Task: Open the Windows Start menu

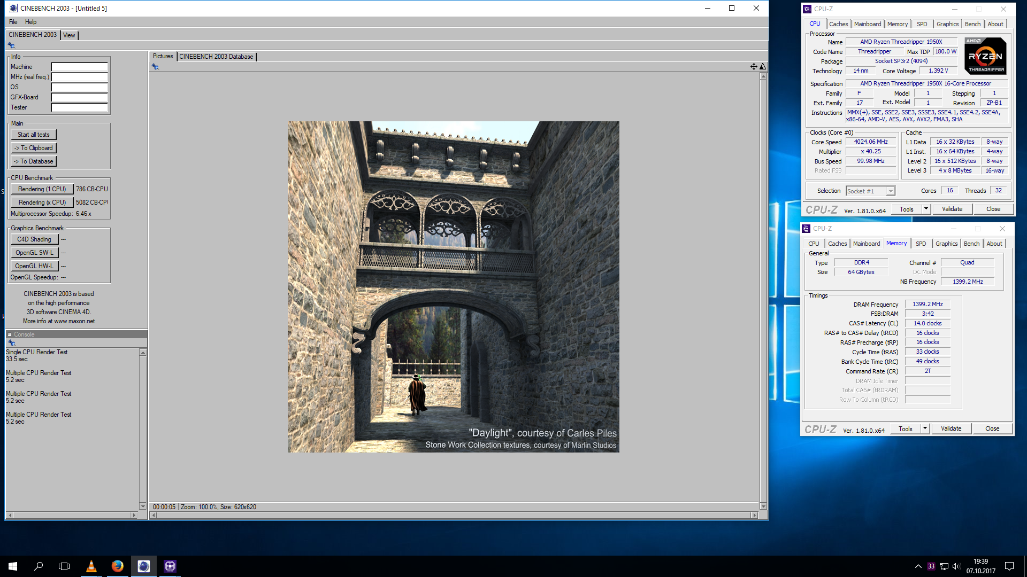Action: [13, 566]
